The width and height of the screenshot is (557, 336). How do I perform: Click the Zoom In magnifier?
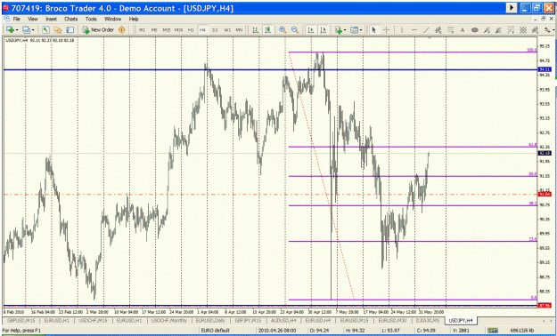pyautogui.click(x=283, y=30)
